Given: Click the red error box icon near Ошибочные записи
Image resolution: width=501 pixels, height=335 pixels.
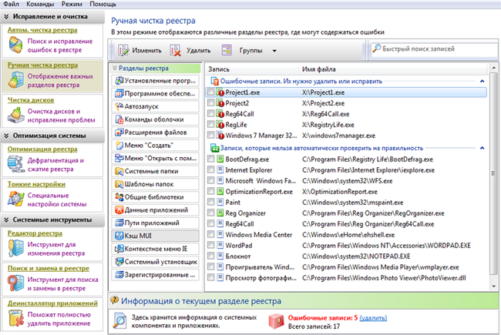Looking at the screenshot, I should [x=277, y=321].
